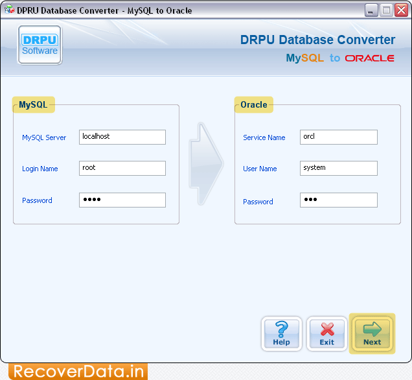
Task: Click the Password label in Oracle group
Action: 258,202
